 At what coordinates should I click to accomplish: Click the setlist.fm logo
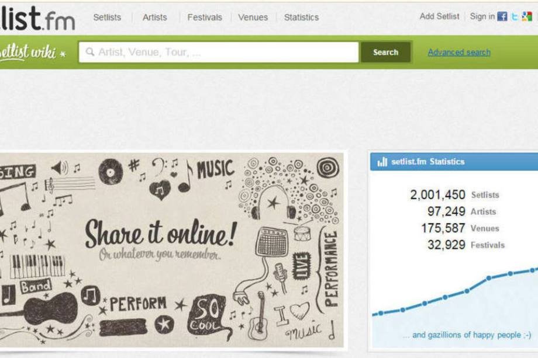tap(37, 19)
